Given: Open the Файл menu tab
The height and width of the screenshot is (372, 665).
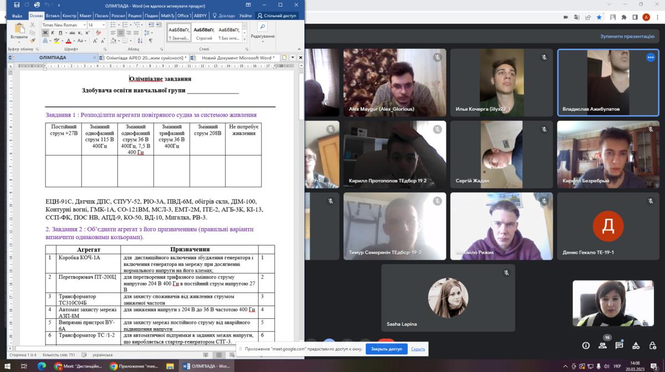Looking at the screenshot, I should [17, 16].
